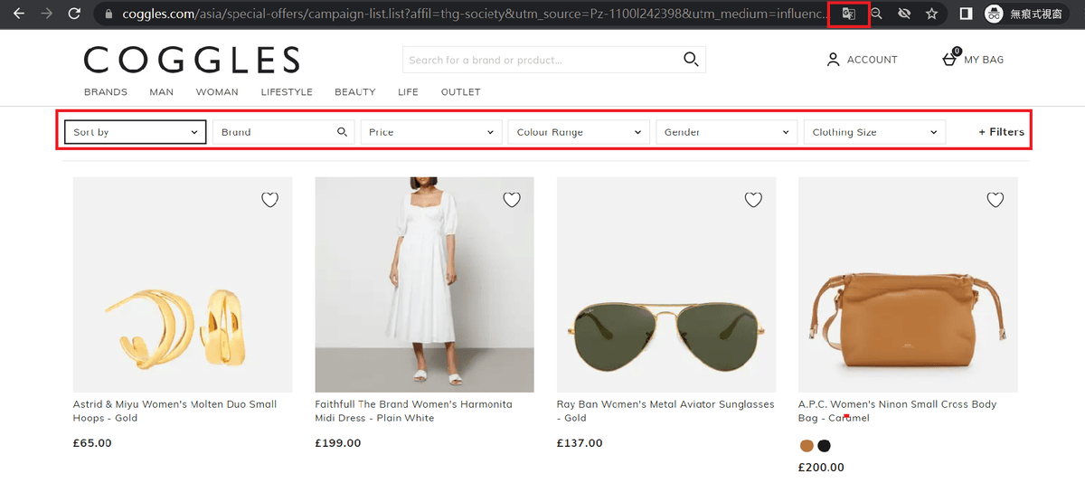
Task: Click the translate page icon in address bar
Action: pos(848,14)
